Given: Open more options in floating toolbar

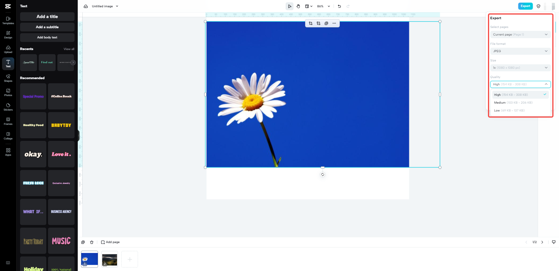Looking at the screenshot, I should coord(334,23).
